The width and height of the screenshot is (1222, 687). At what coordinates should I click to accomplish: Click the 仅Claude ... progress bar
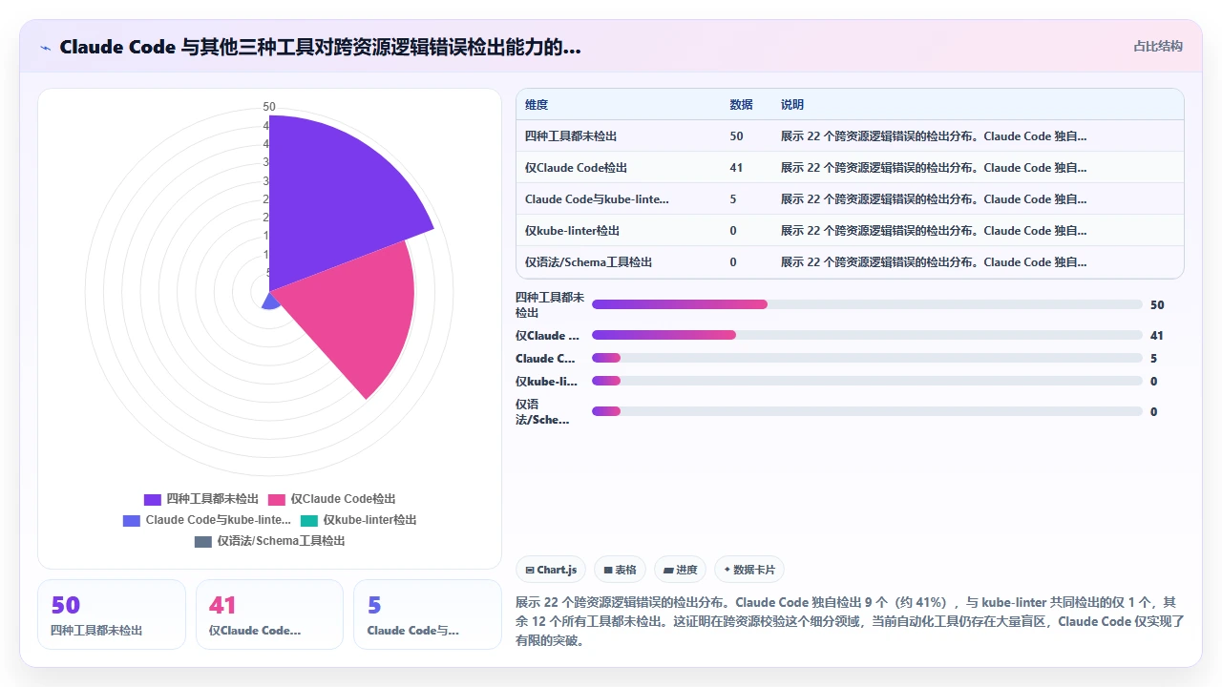tap(867, 335)
